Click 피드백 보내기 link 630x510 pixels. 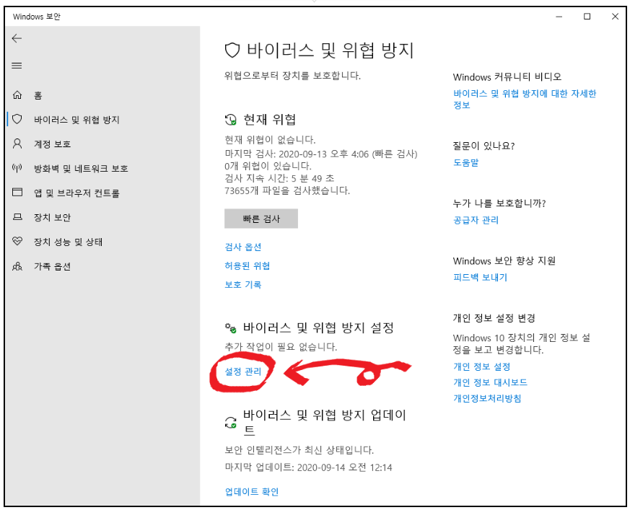[481, 278]
